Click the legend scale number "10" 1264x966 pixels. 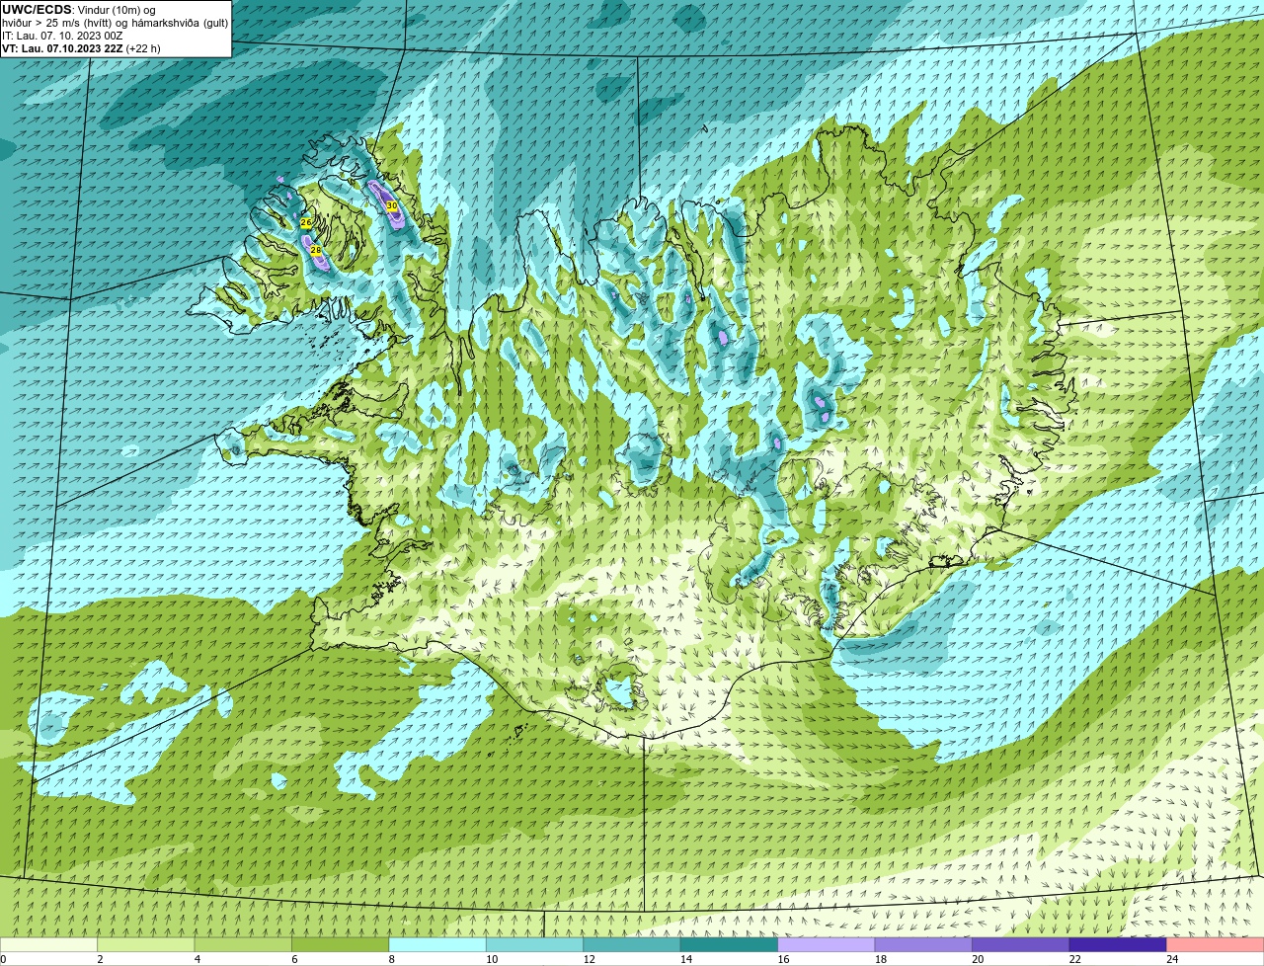click(x=491, y=959)
